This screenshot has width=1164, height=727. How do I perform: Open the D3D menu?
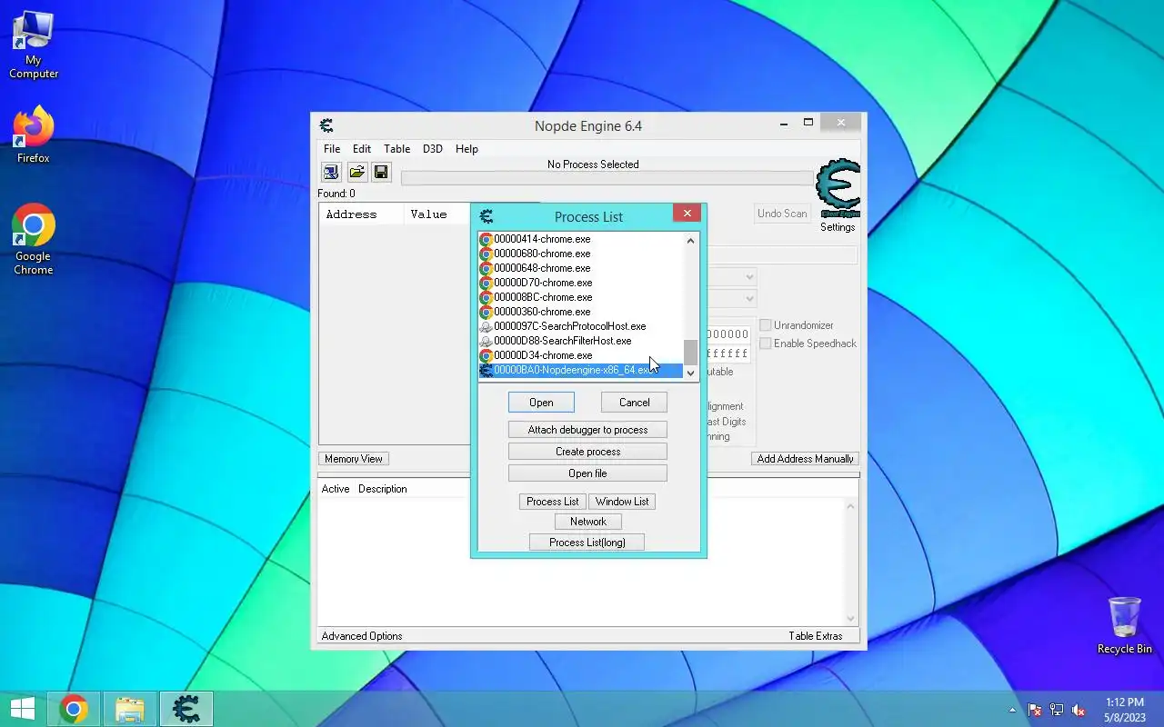433,149
